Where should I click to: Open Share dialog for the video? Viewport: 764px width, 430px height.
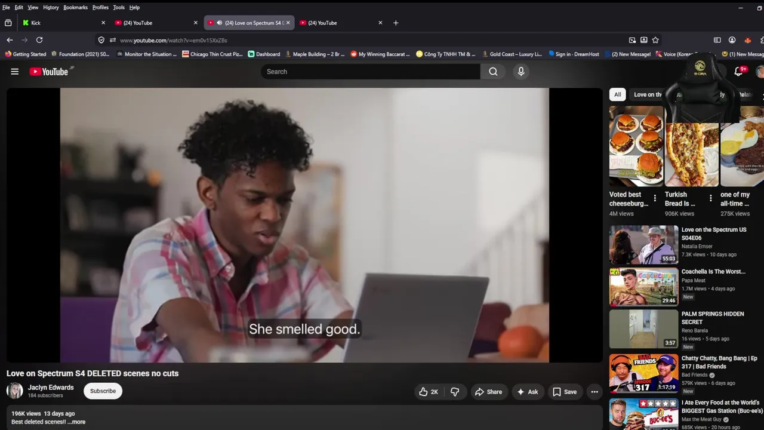tap(488, 392)
